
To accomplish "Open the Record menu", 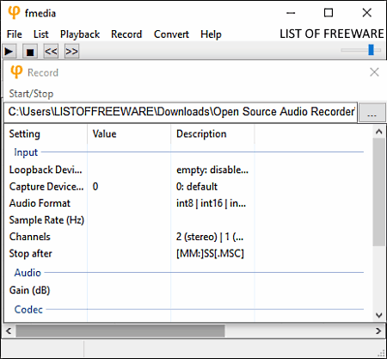I will [x=126, y=34].
